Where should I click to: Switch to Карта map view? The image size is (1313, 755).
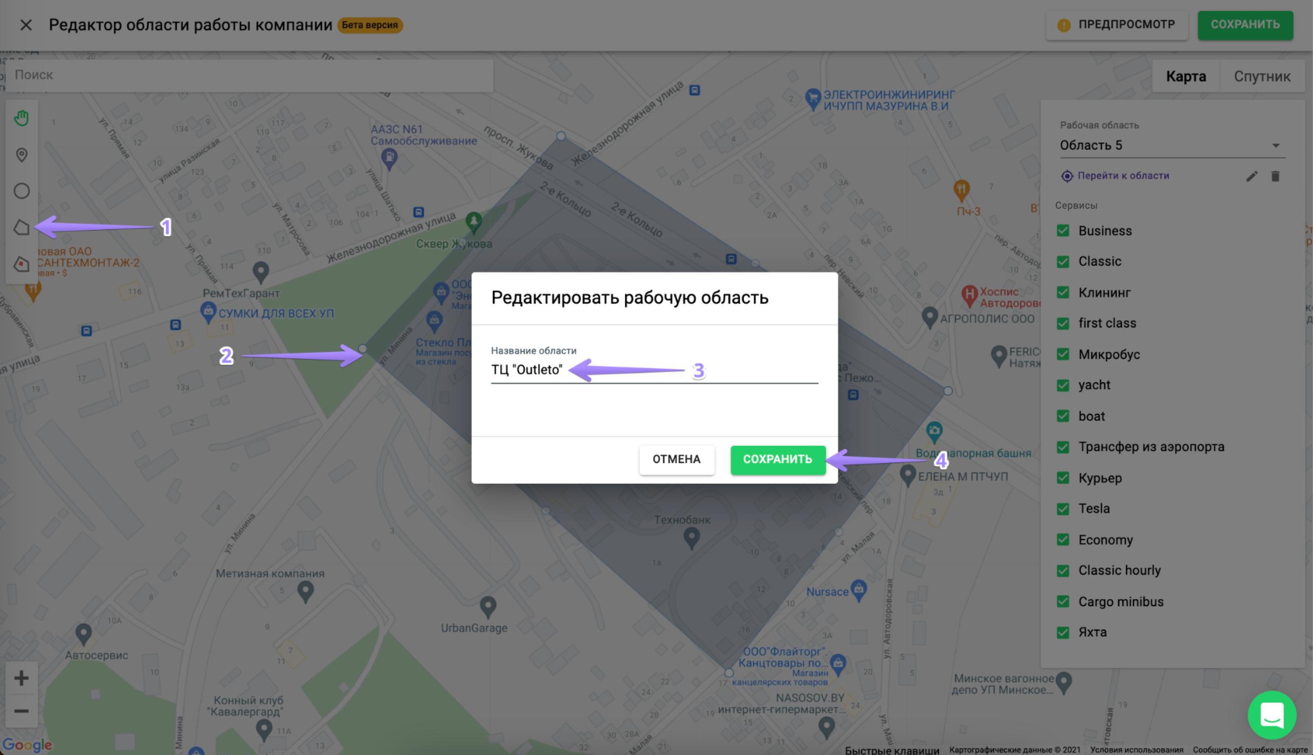(1186, 77)
